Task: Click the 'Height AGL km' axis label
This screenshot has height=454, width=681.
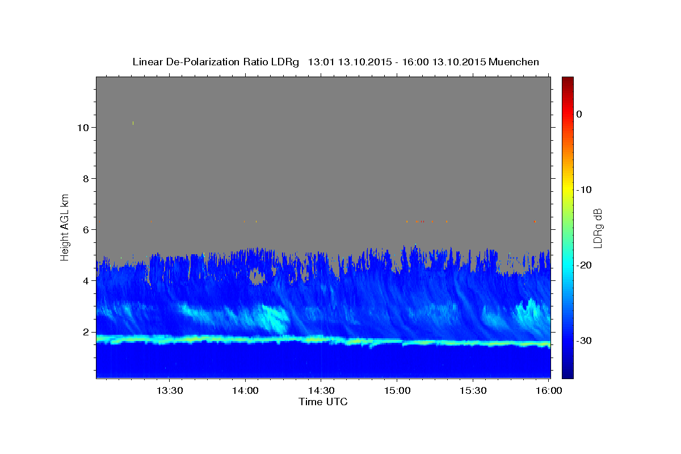Action: tap(65, 226)
